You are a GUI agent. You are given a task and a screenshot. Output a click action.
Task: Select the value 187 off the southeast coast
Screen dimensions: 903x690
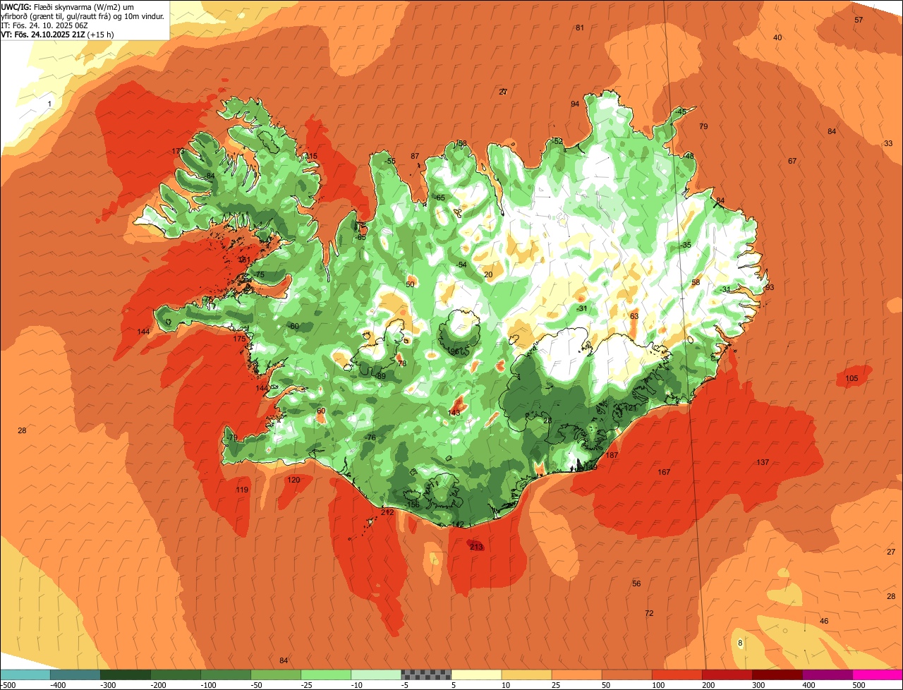[x=612, y=455]
